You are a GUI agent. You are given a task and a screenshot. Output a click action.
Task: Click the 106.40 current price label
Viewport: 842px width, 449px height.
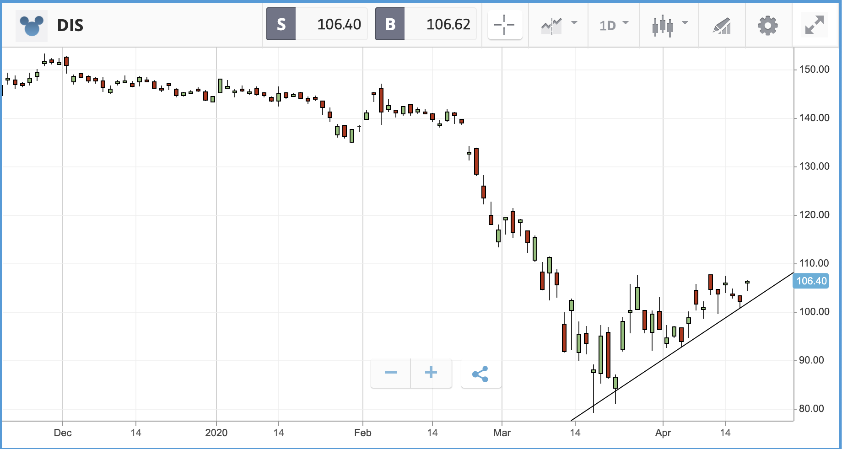click(811, 281)
